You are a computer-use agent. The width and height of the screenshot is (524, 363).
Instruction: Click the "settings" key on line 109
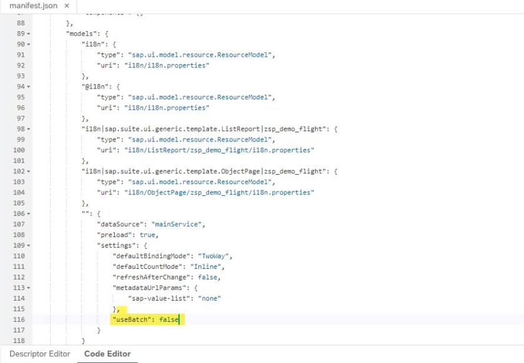click(x=116, y=245)
